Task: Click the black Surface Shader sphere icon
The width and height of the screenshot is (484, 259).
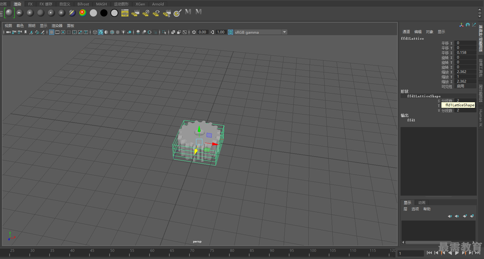Action: point(104,13)
